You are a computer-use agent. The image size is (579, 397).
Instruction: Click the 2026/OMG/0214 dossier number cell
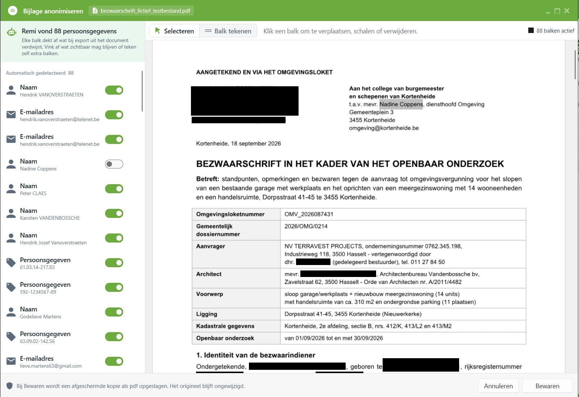[403, 230]
